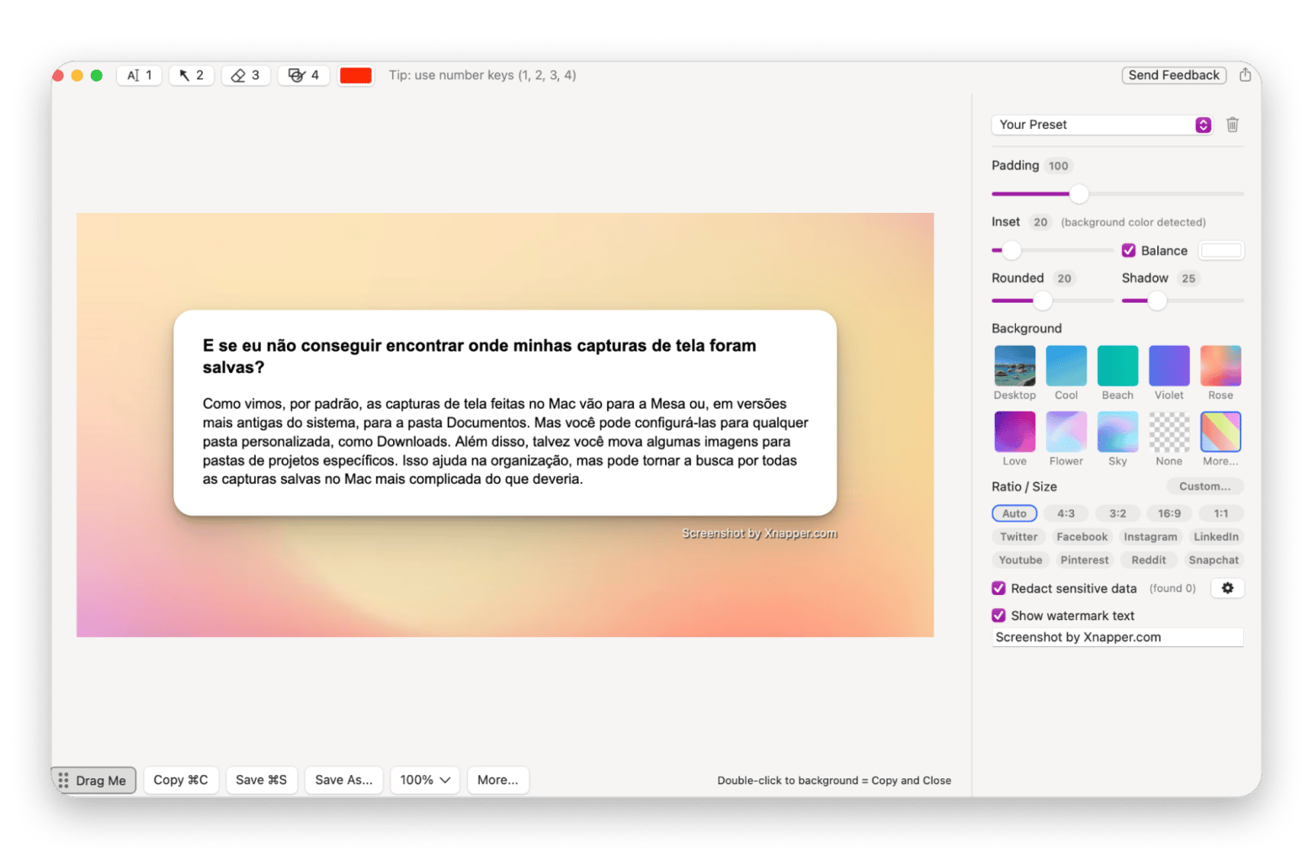Toggle the Balance checkbox
This screenshot has height=865, width=1313.
pos(1129,251)
